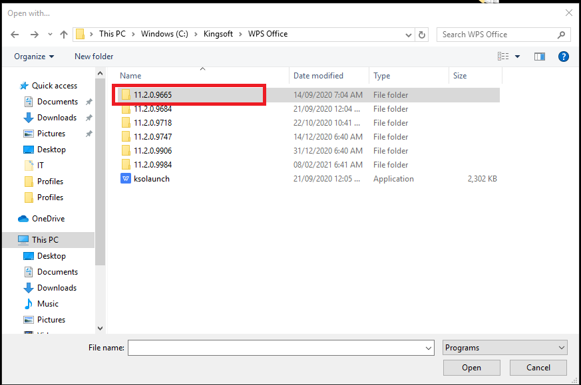Open the Programs file type dropdown
581x385 pixels.
pos(504,348)
